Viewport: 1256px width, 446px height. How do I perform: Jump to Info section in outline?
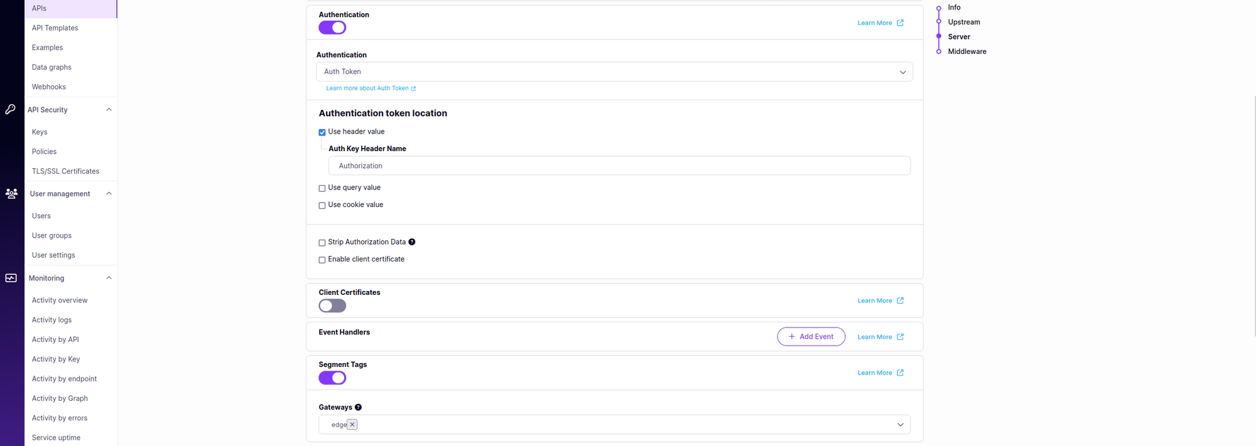(954, 8)
